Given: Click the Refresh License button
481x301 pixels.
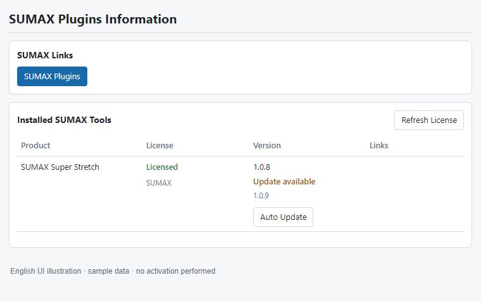Looking at the screenshot, I should [429, 120].
